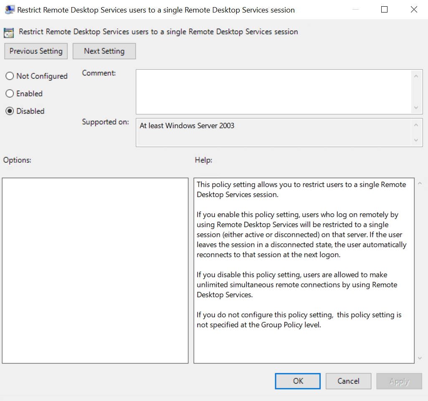Viewport: 428px width, 401px height.
Task: Click the Comment box scroll up arrow
Action: [416, 76]
